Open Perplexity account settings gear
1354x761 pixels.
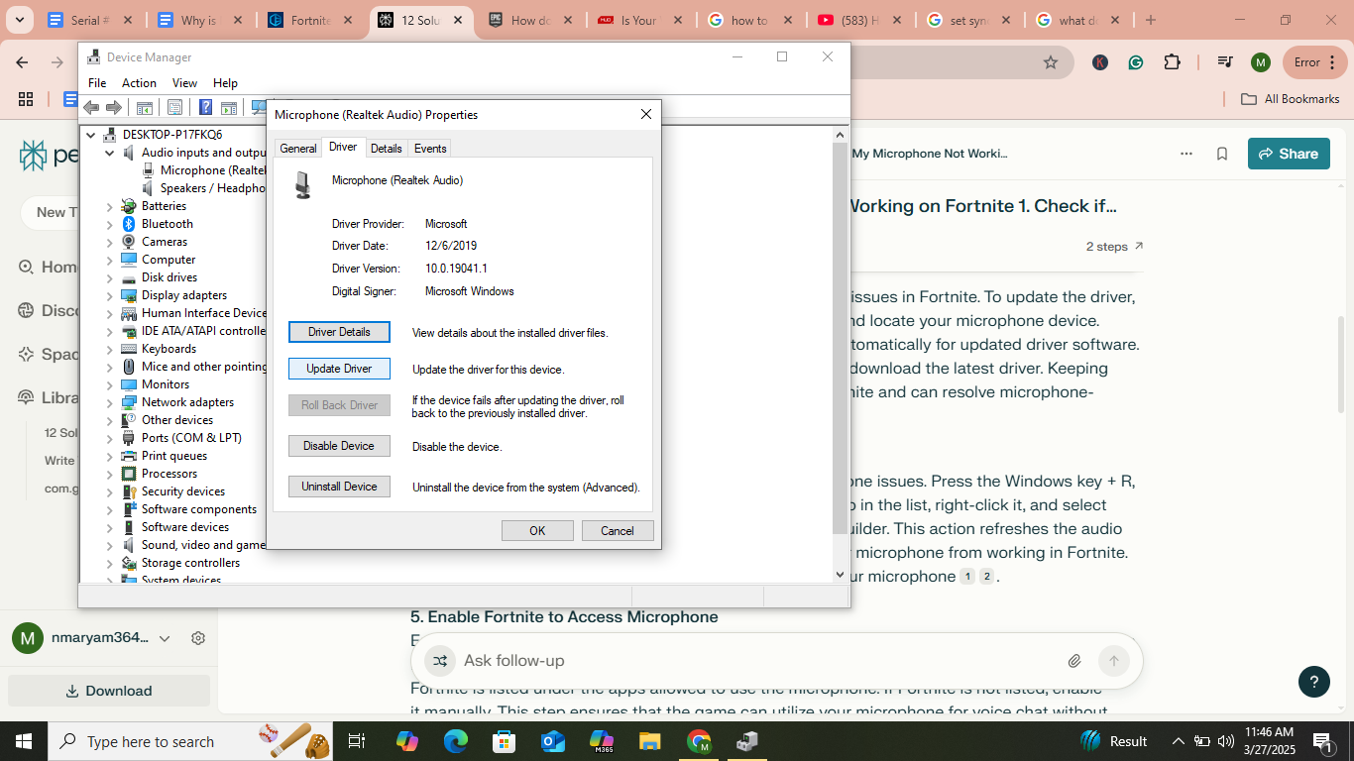(198, 638)
